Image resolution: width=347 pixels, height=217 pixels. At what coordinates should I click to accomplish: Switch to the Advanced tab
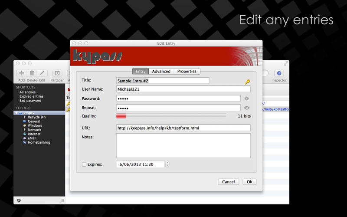[x=161, y=71]
